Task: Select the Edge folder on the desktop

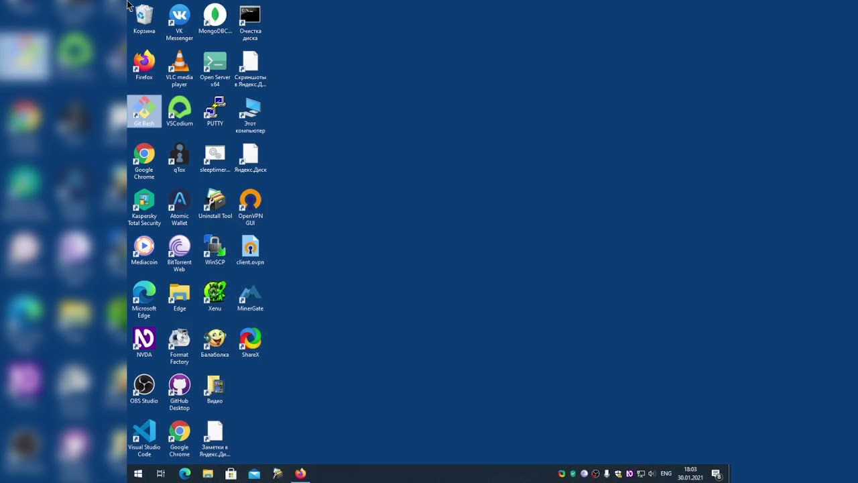Action: coord(179,297)
